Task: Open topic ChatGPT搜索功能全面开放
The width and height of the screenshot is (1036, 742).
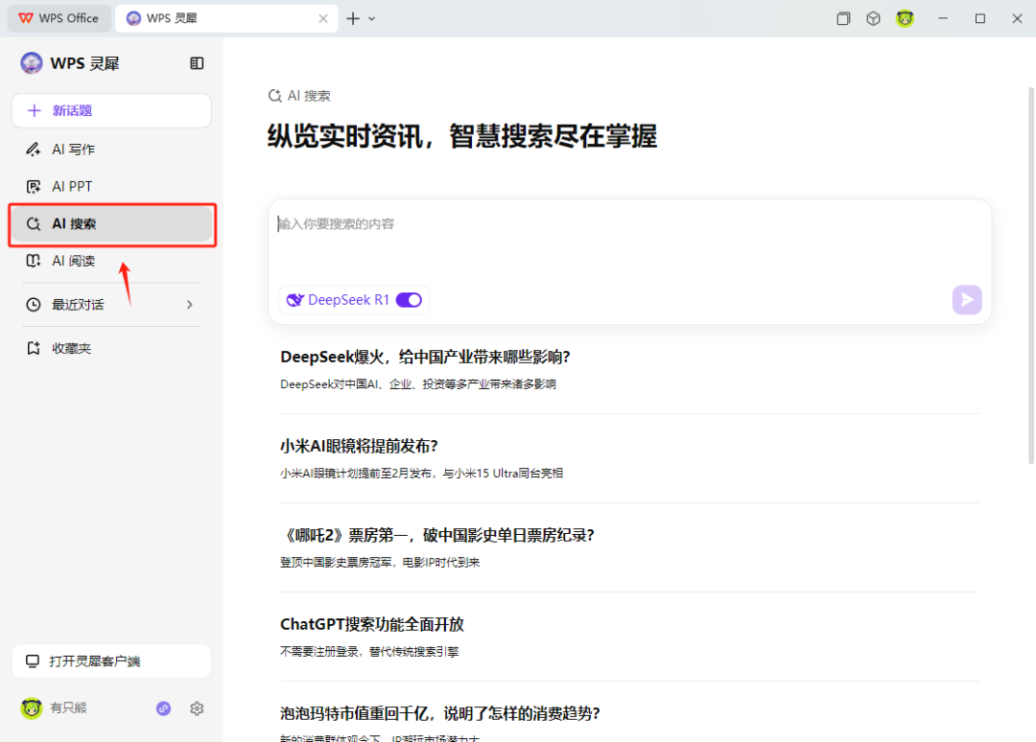Action: tap(372, 624)
